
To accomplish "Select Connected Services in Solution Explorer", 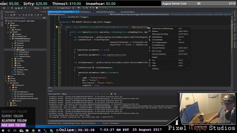I will coord(23,41).
